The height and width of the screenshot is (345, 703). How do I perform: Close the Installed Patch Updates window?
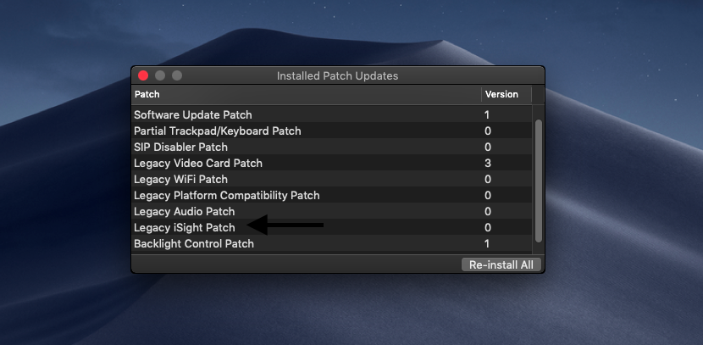pos(143,75)
